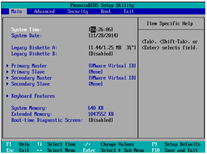Click F10 Save and Exit
The width and height of the screenshot is (207, 154).
click(x=177, y=150)
